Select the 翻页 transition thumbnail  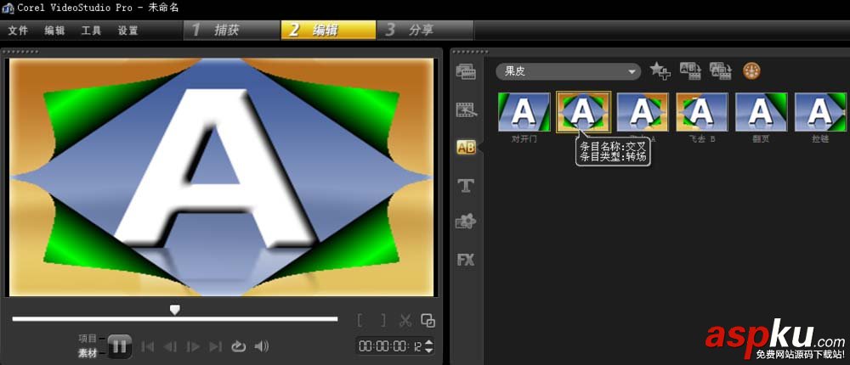761,111
